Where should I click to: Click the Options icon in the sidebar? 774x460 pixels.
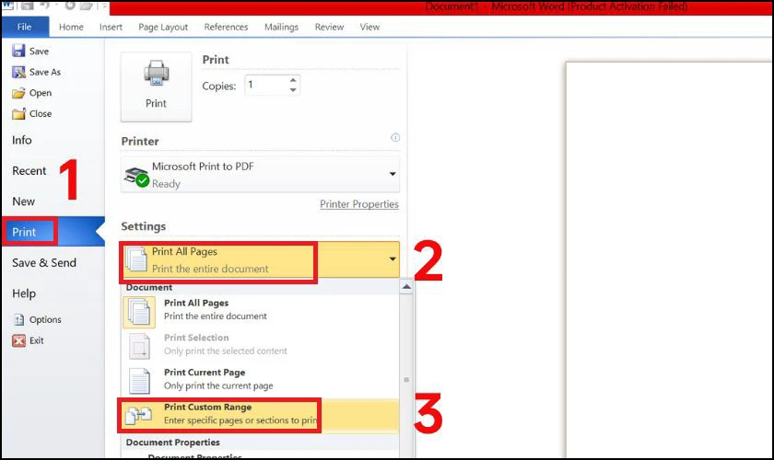(18, 319)
